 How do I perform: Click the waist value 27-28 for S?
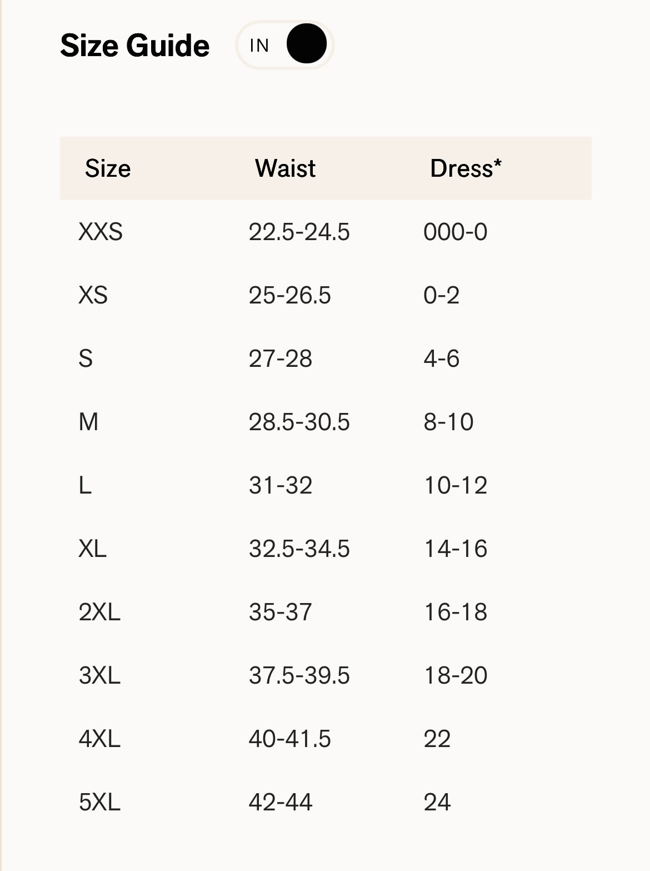pos(281,359)
